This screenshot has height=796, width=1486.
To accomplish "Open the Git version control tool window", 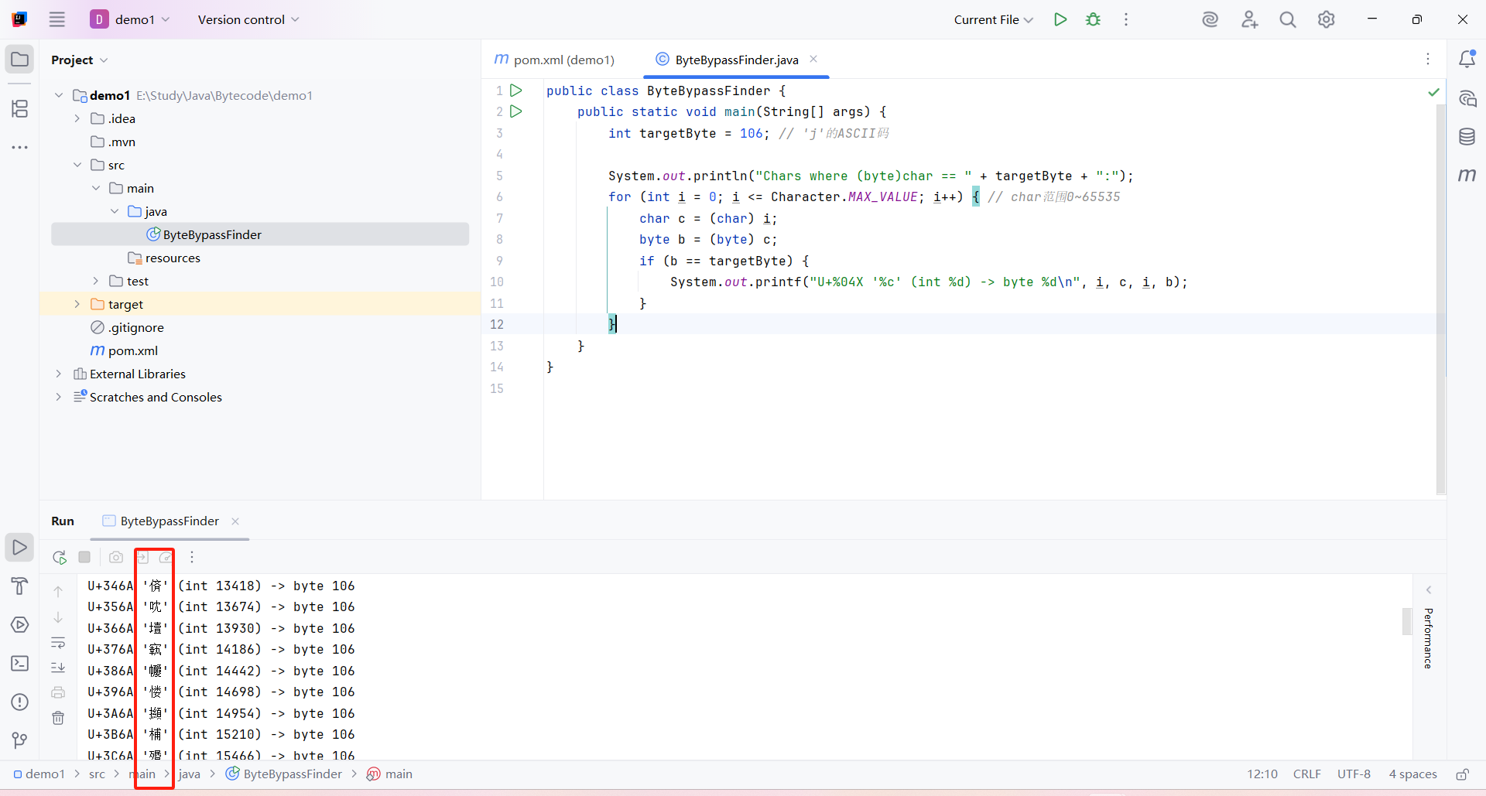I will coord(20,740).
